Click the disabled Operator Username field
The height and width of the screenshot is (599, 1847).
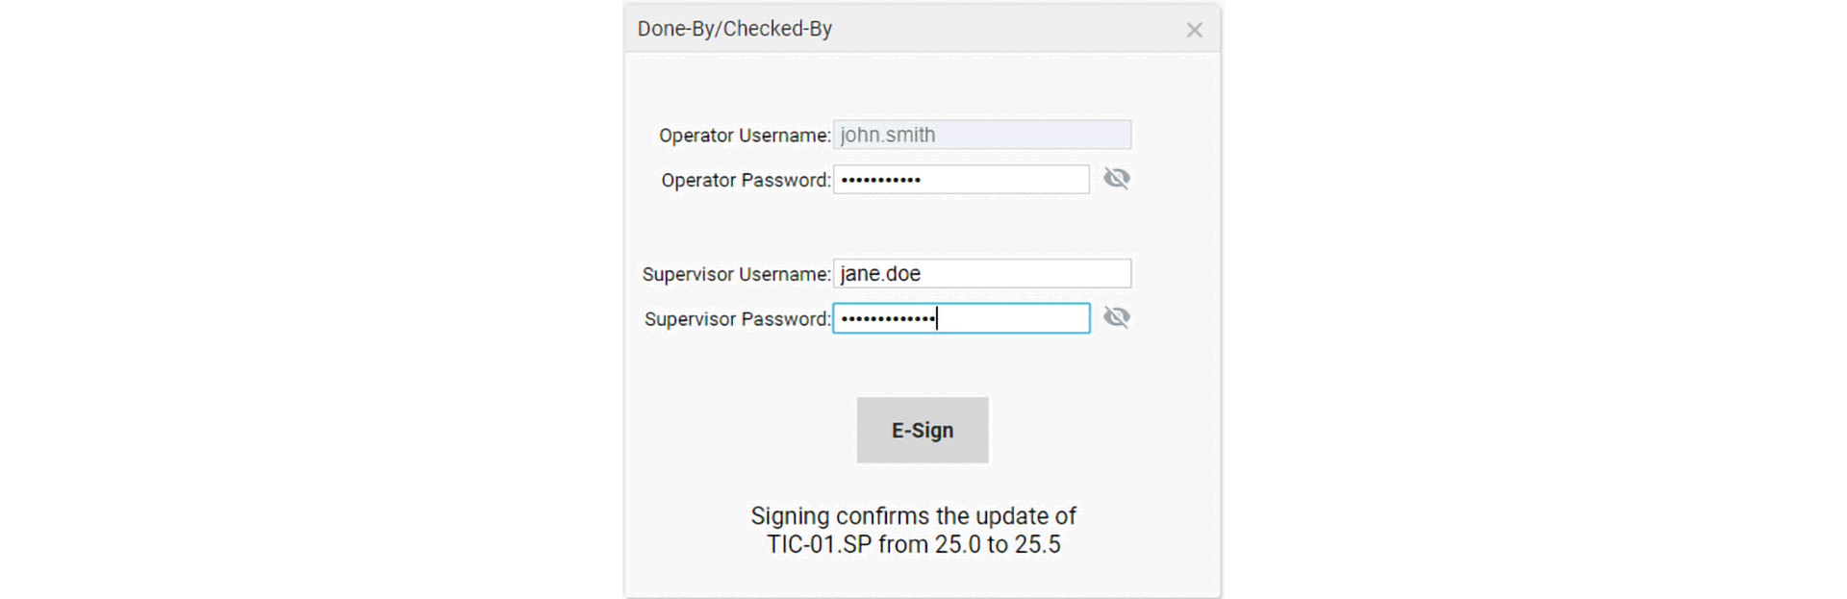tap(981, 135)
